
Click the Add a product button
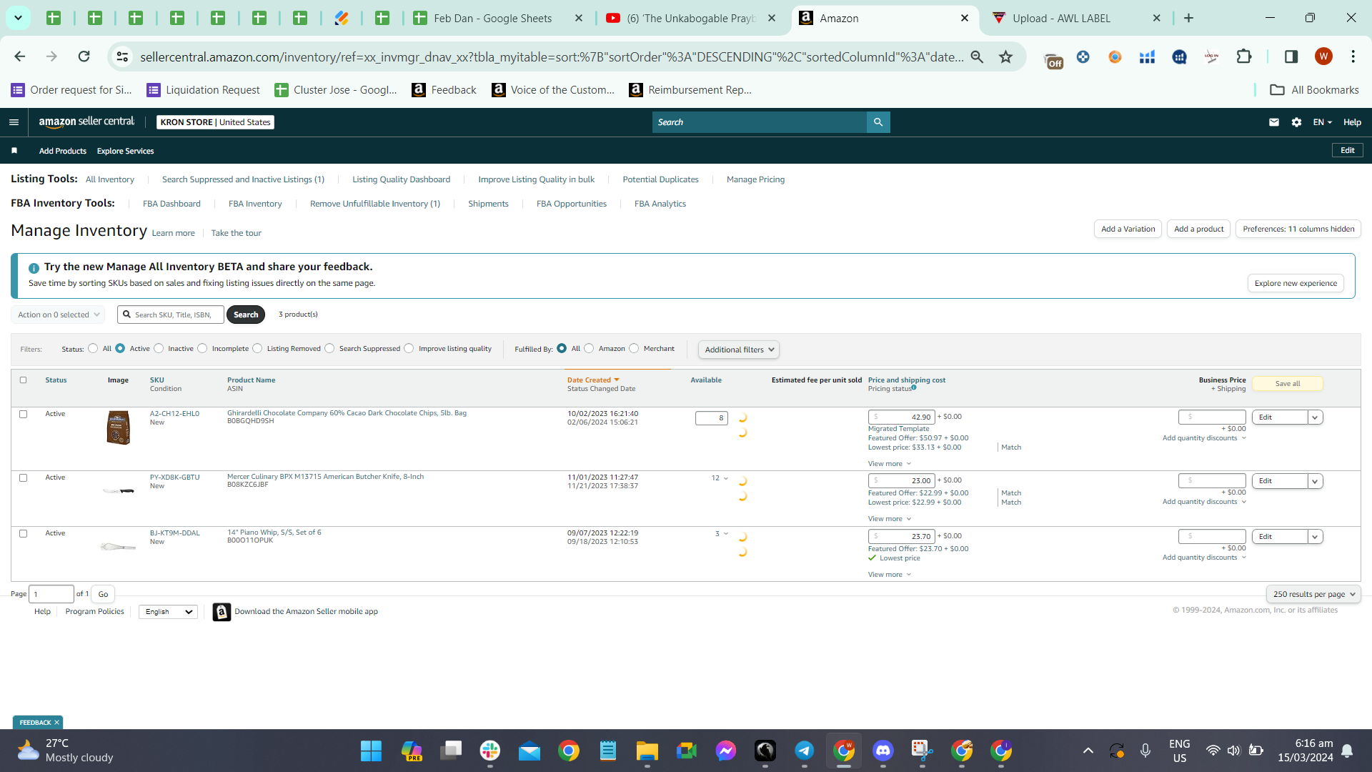coord(1198,229)
